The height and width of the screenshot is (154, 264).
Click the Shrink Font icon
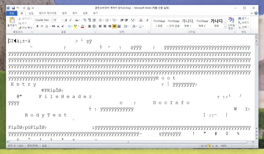click(x=71, y=20)
